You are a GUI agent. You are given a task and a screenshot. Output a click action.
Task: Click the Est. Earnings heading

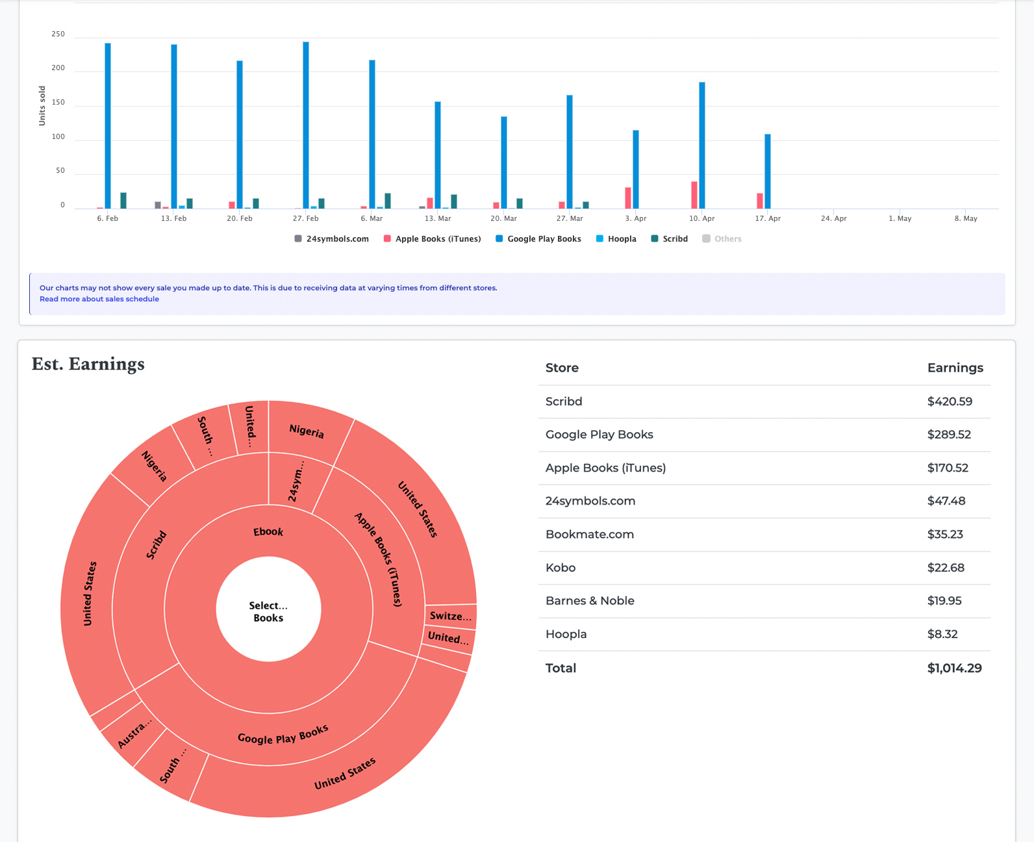pos(88,364)
